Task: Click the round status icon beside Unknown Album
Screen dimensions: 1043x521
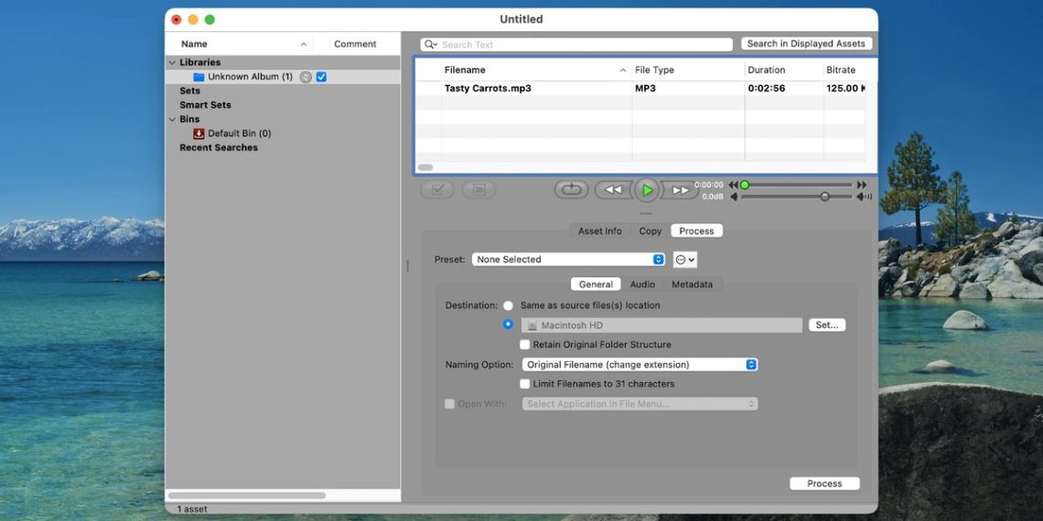Action: click(x=306, y=77)
